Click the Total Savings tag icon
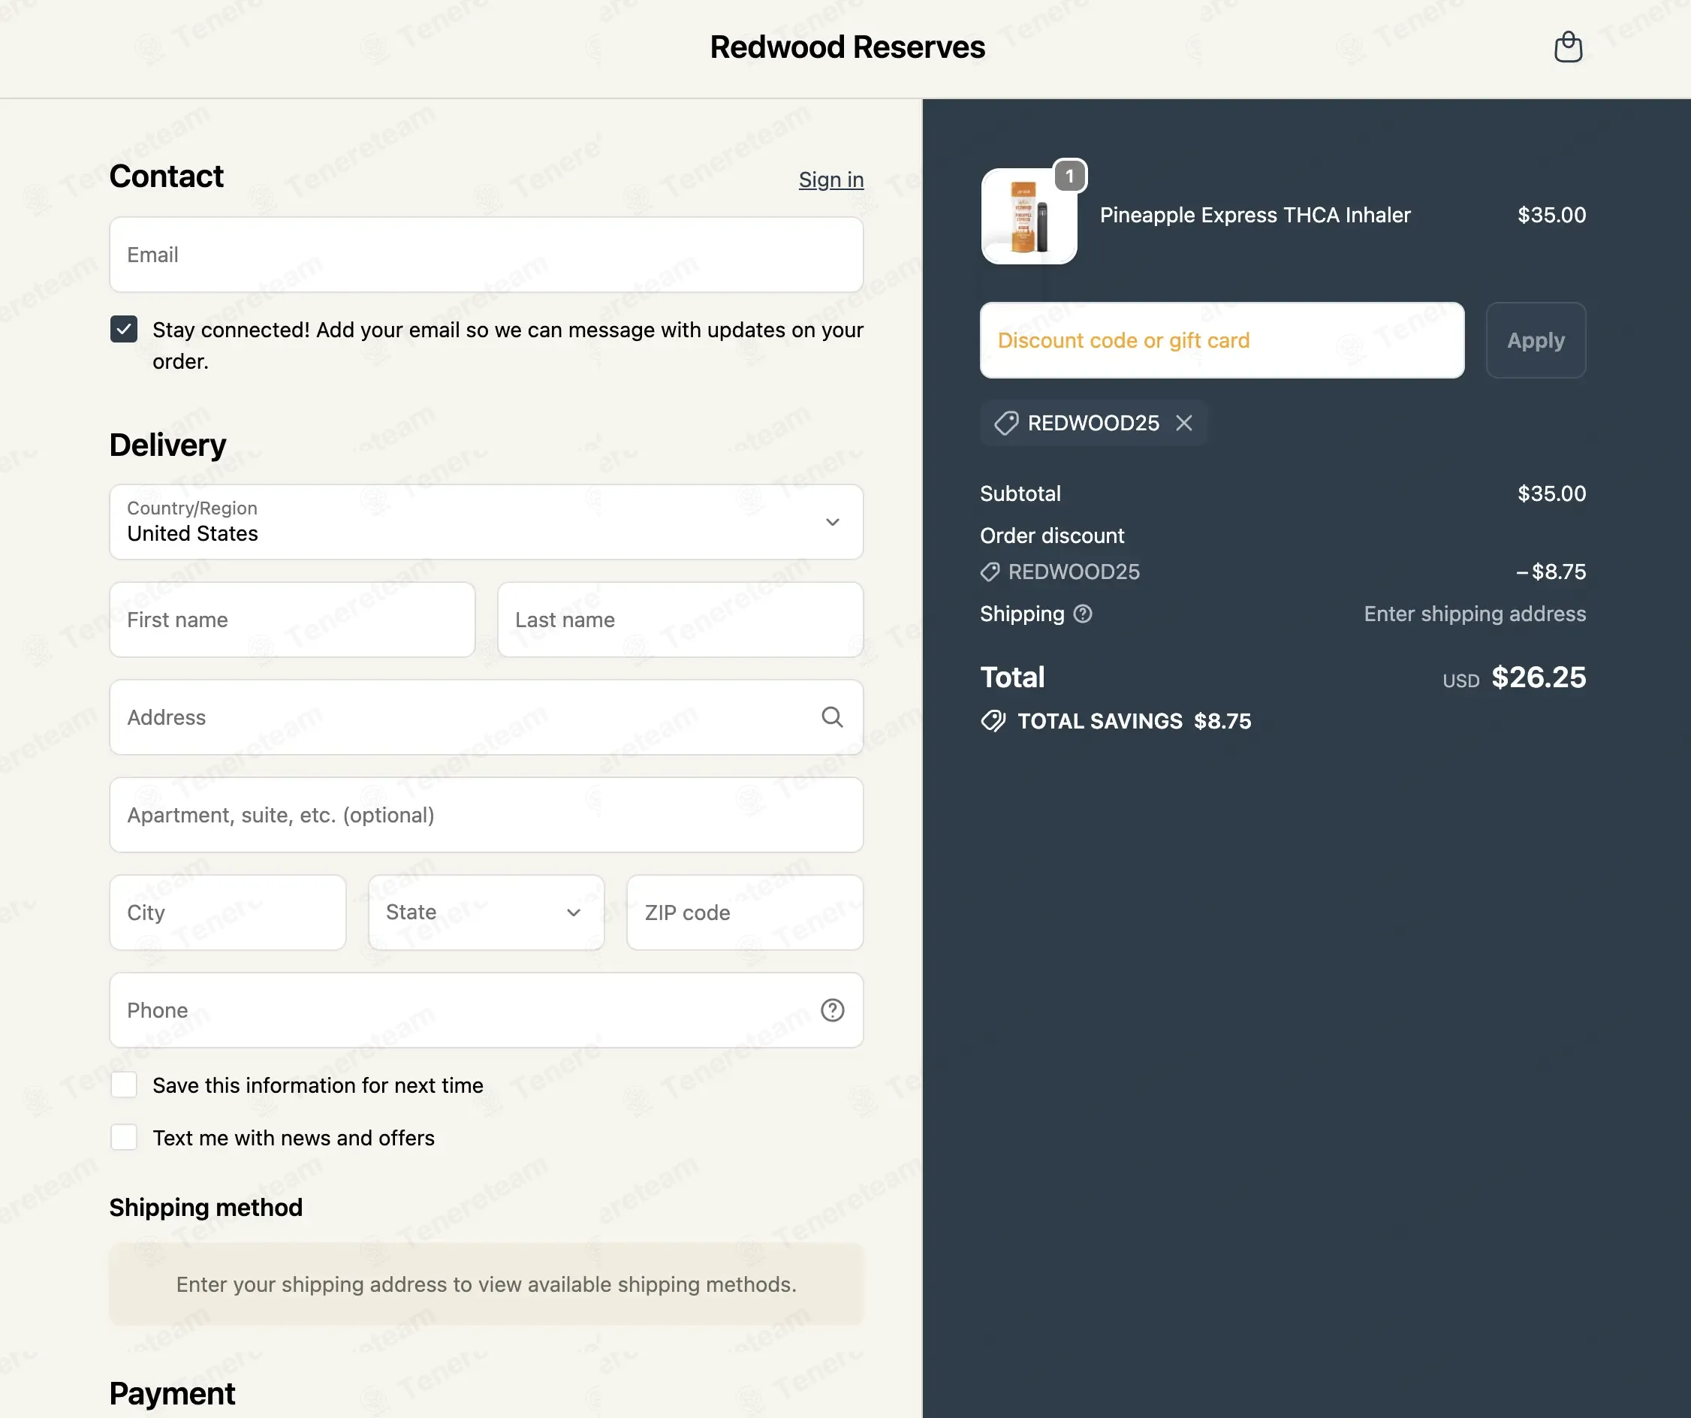Image resolution: width=1691 pixels, height=1418 pixels. [x=993, y=721]
